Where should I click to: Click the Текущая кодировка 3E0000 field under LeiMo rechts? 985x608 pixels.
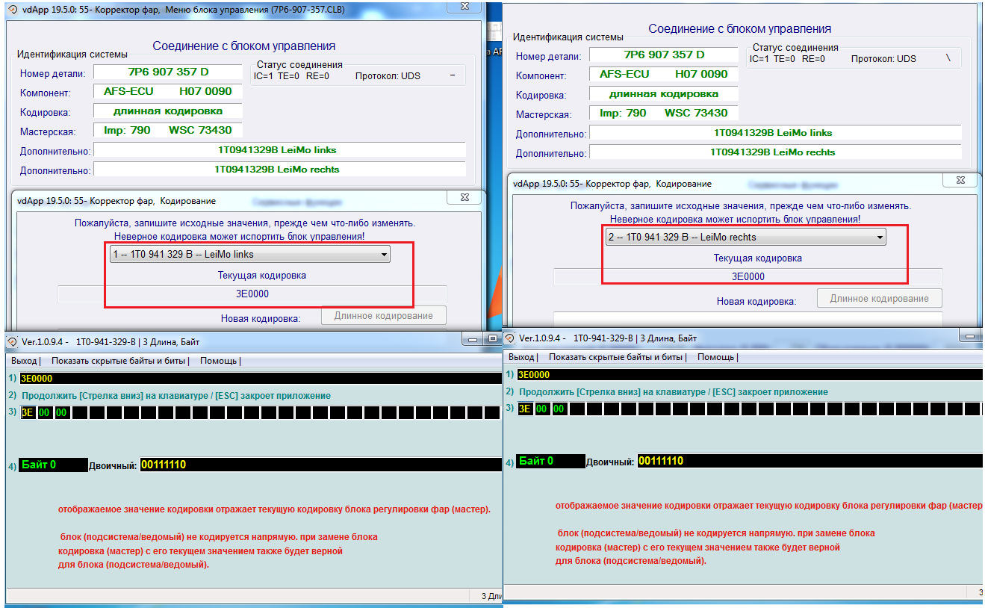(748, 276)
